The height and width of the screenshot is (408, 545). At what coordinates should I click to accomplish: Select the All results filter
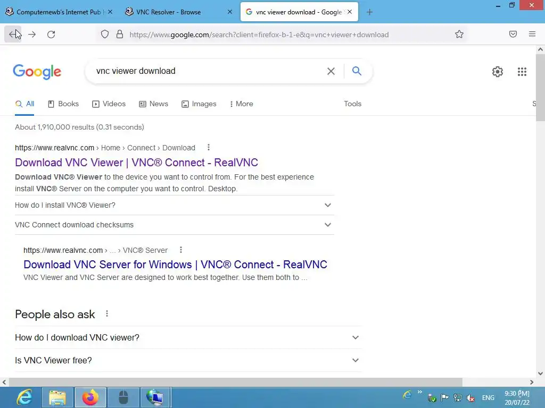24,104
